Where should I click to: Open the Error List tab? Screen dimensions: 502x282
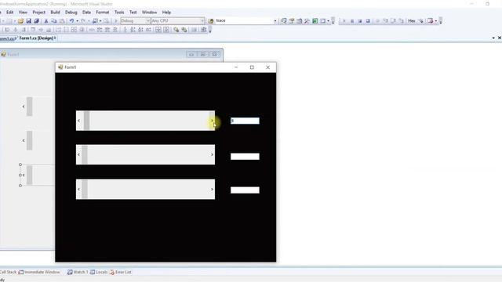click(120, 272)
